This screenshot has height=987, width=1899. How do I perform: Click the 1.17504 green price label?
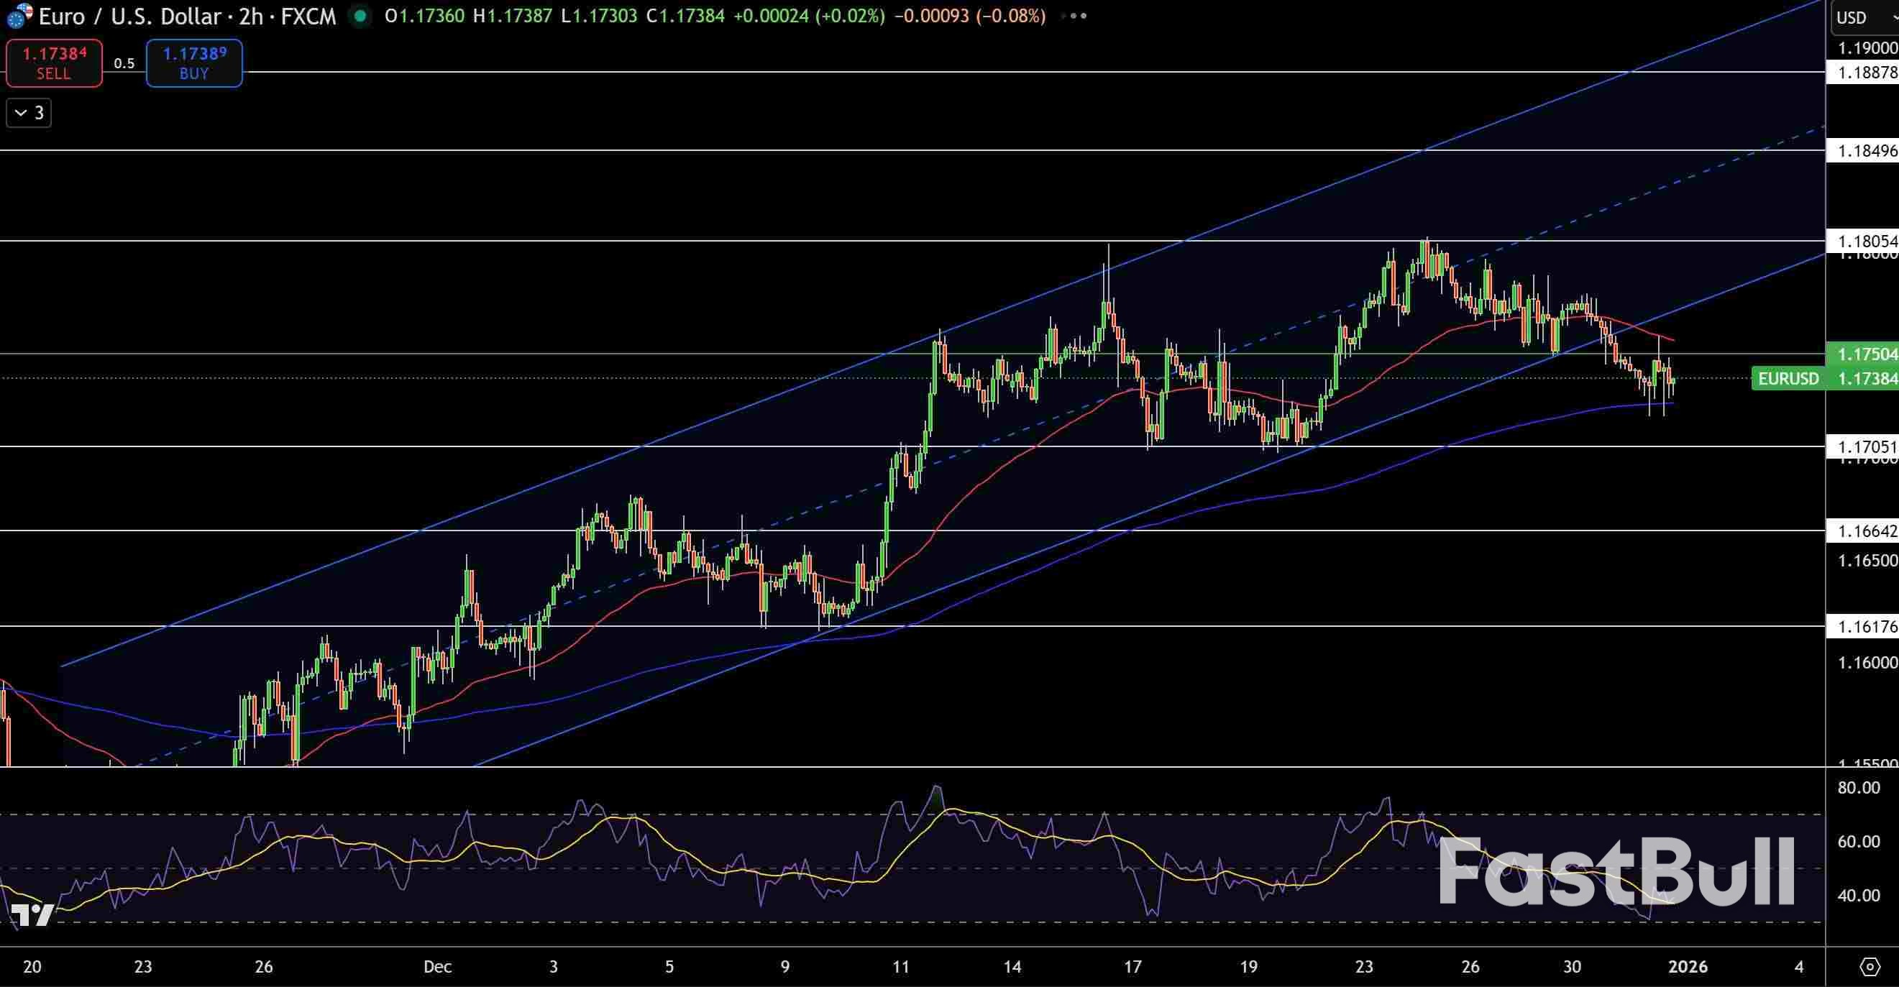(x=1866, y=354)
